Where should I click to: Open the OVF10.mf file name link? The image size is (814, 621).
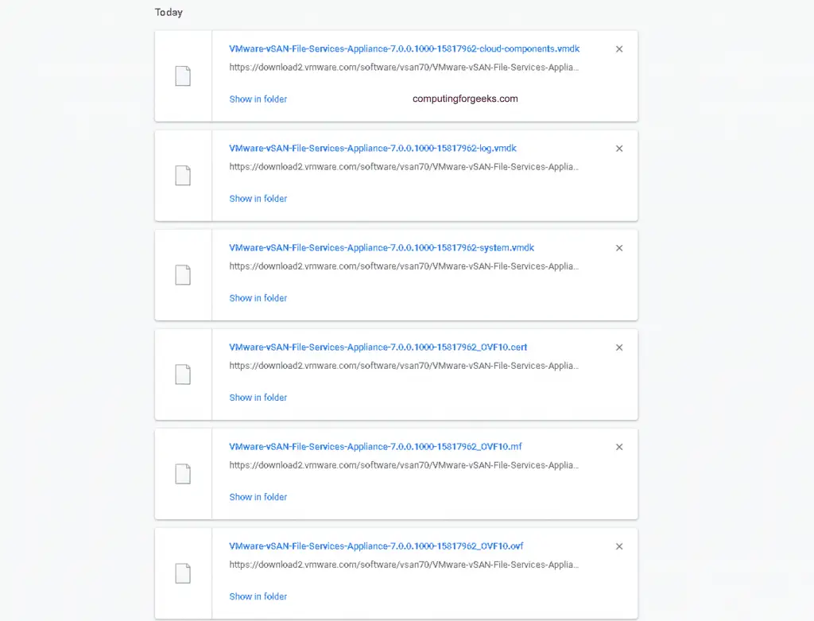(x=375, y=447)
